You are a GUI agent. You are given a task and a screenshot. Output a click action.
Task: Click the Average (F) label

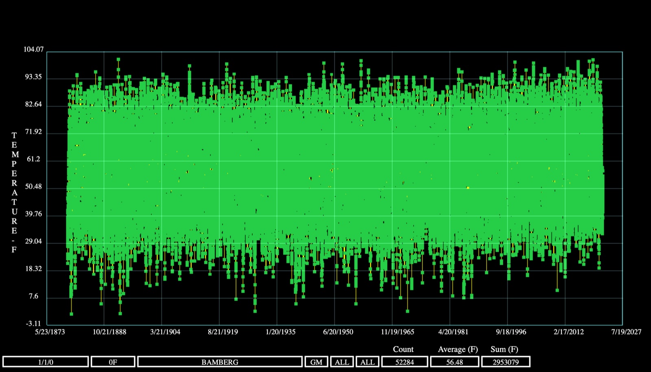458,349
